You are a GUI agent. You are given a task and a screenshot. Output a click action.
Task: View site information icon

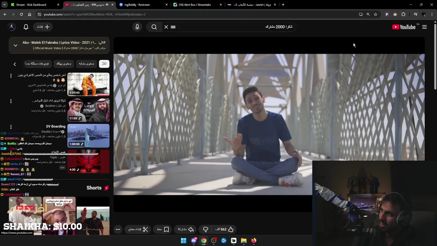(39, 14)
